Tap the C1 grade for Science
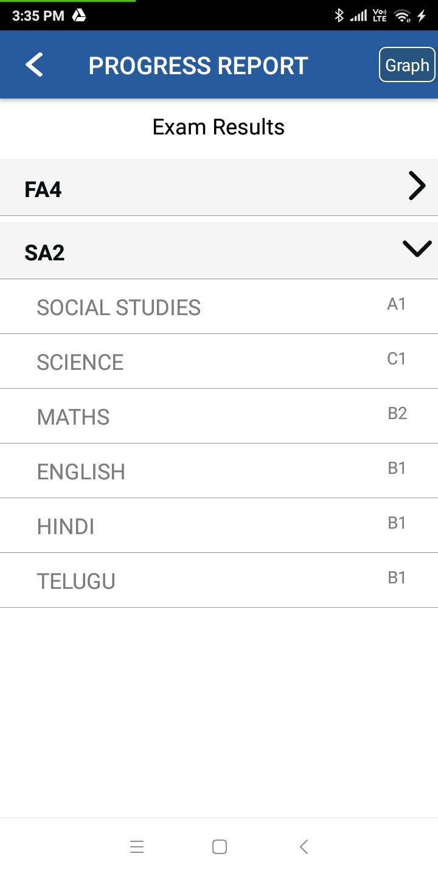 tap(397, 358)
